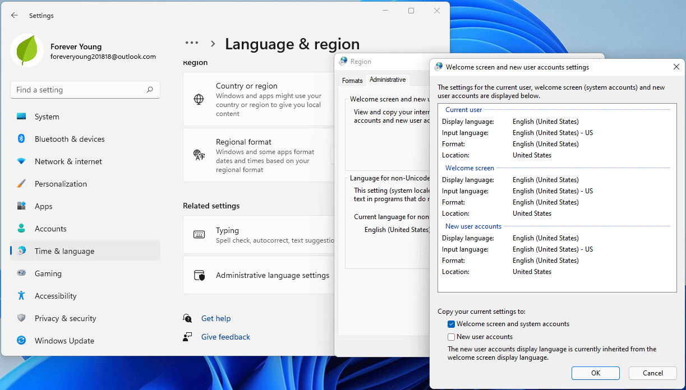Open Accounts settings
The width and height of the screenshot is (686, 390).
[x=50, y=229]
